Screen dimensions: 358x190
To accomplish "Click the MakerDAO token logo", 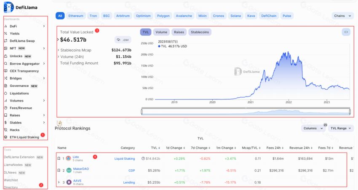I will (x=69, y=170).
